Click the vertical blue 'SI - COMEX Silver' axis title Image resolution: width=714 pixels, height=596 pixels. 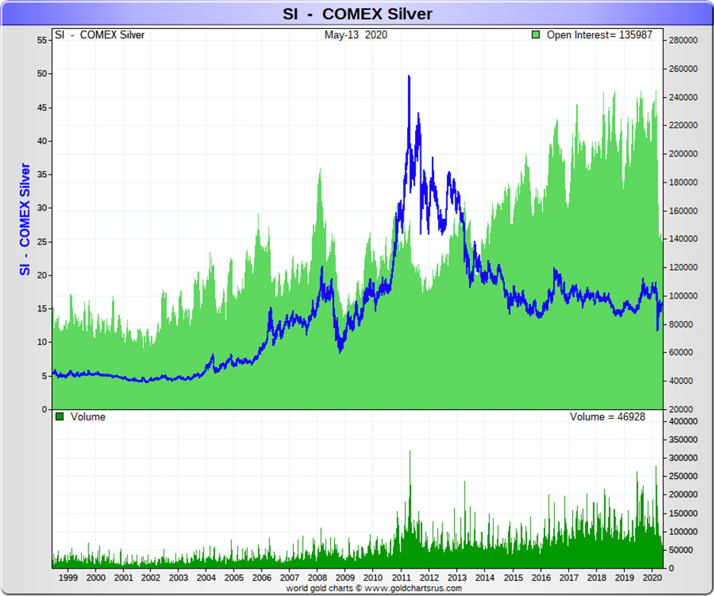click(x=24, y=219)
